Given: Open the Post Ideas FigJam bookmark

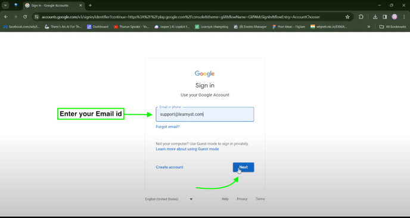Looking at the screenshot, I should click(x=288, y=27).
